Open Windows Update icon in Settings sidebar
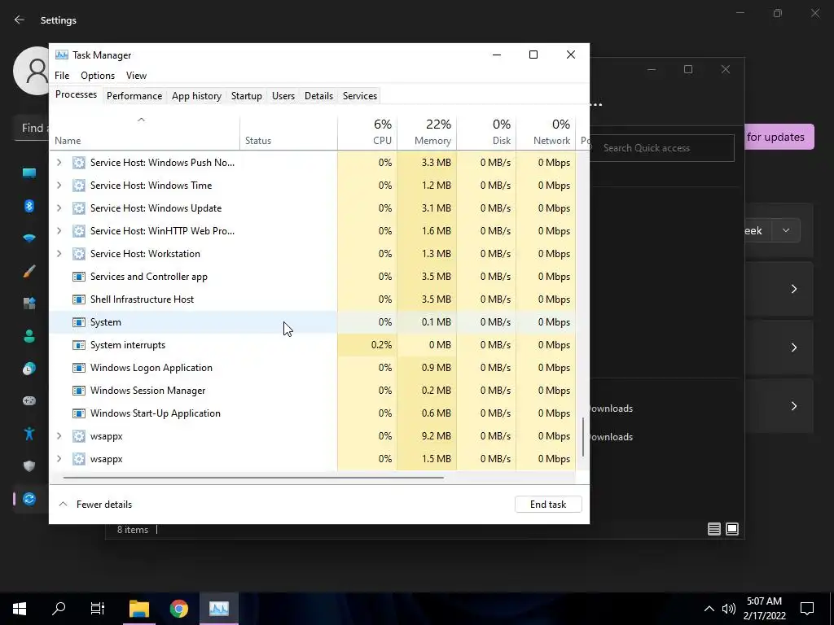The image size is (834, 625). point(29,499)
